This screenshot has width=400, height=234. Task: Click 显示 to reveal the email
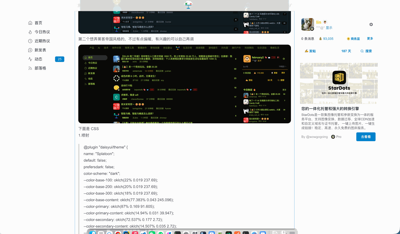coord(329,28)
